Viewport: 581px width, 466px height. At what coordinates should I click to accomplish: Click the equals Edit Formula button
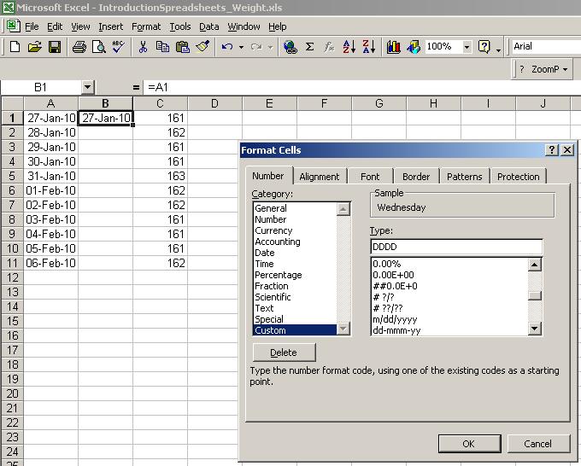coord(136,88)
